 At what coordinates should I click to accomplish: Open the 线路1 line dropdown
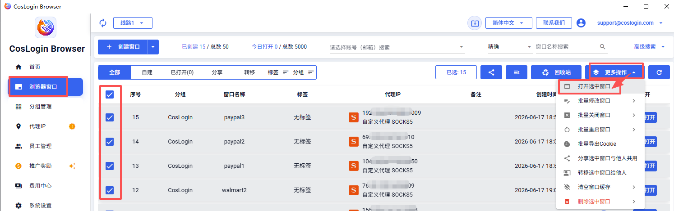coord(133,23)
